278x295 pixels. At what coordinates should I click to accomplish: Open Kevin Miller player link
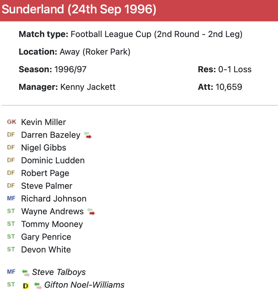(43, 122)
